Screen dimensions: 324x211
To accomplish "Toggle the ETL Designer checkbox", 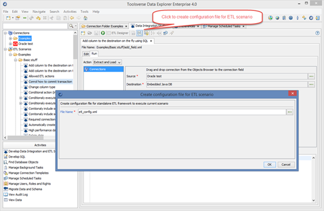I will point(109,33).
